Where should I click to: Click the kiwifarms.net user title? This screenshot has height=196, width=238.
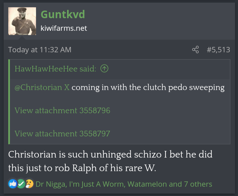[64, 28]
